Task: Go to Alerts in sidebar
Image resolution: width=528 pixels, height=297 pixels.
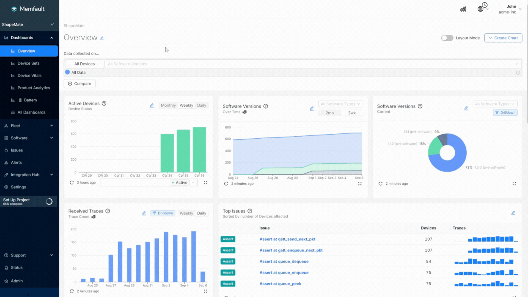Action: click(x=16, y=163)
